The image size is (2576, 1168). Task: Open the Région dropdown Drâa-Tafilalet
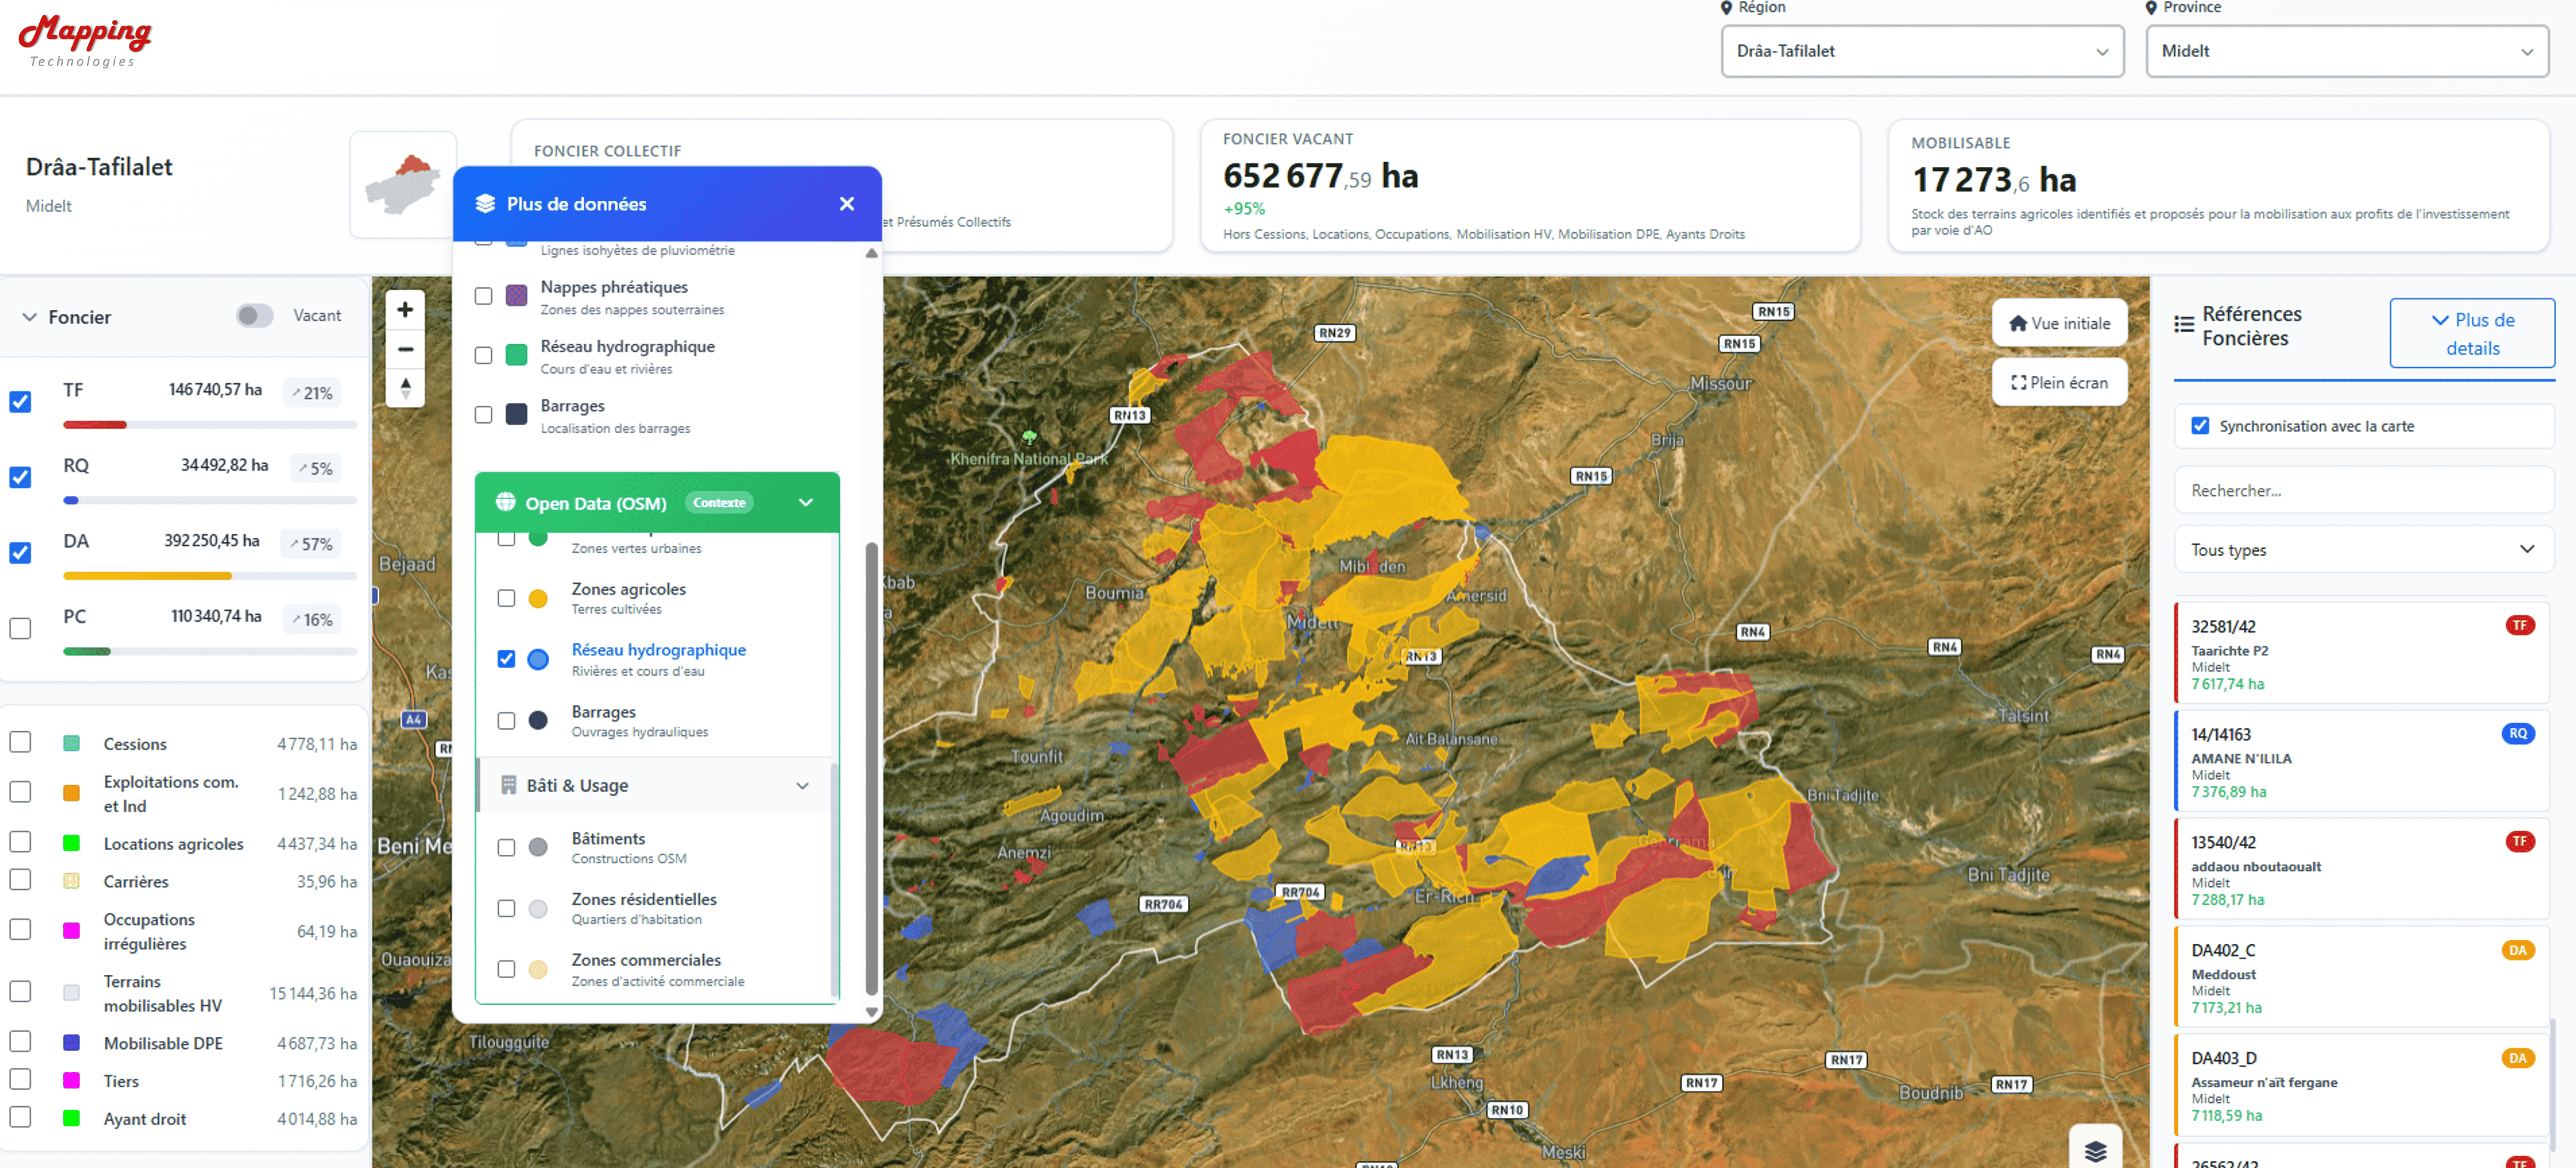1921,51
